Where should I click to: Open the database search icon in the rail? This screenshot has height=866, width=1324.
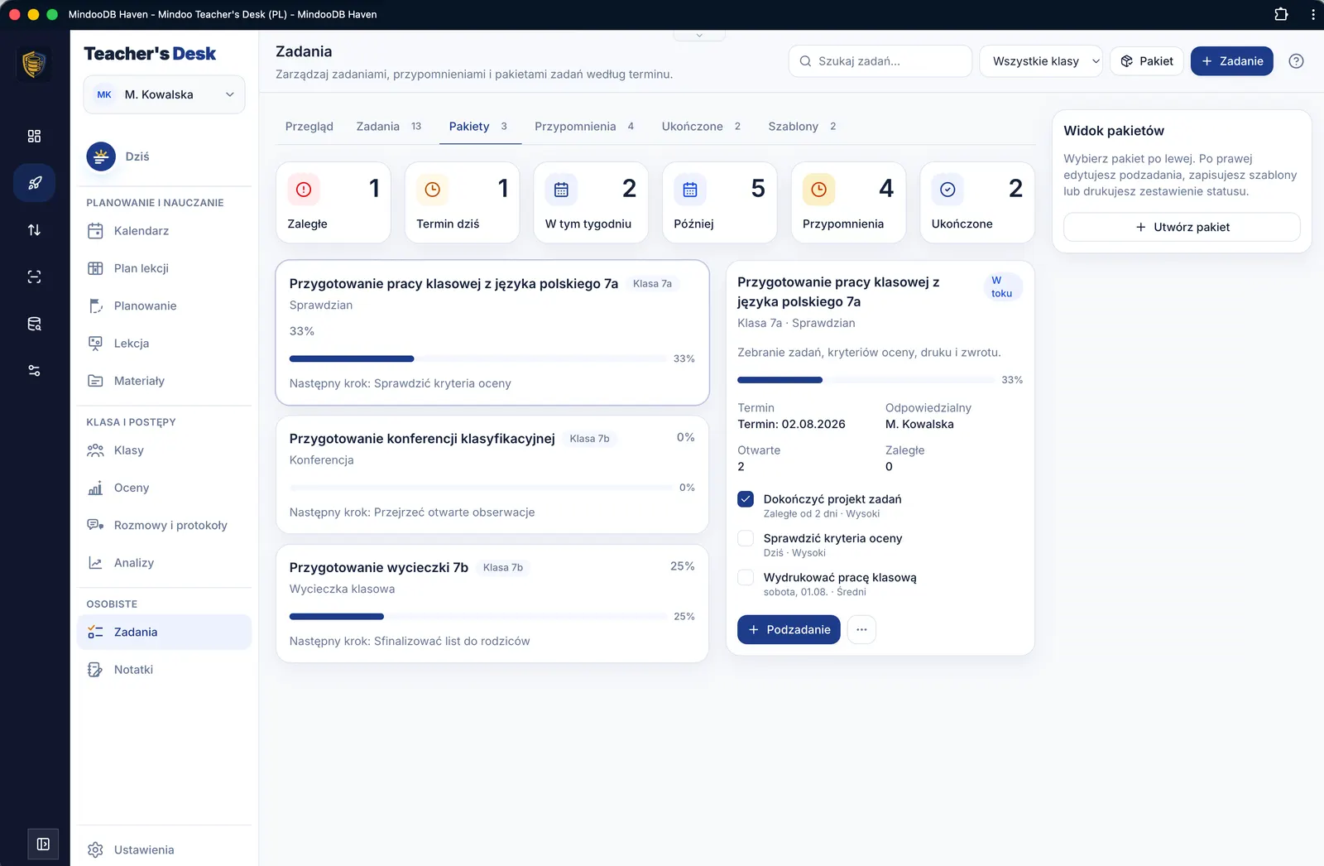(x=34, y=324)
